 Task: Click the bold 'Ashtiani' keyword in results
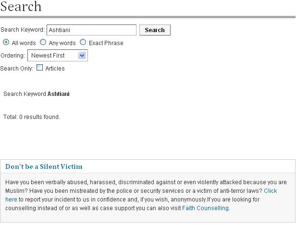tap(58, 94)
